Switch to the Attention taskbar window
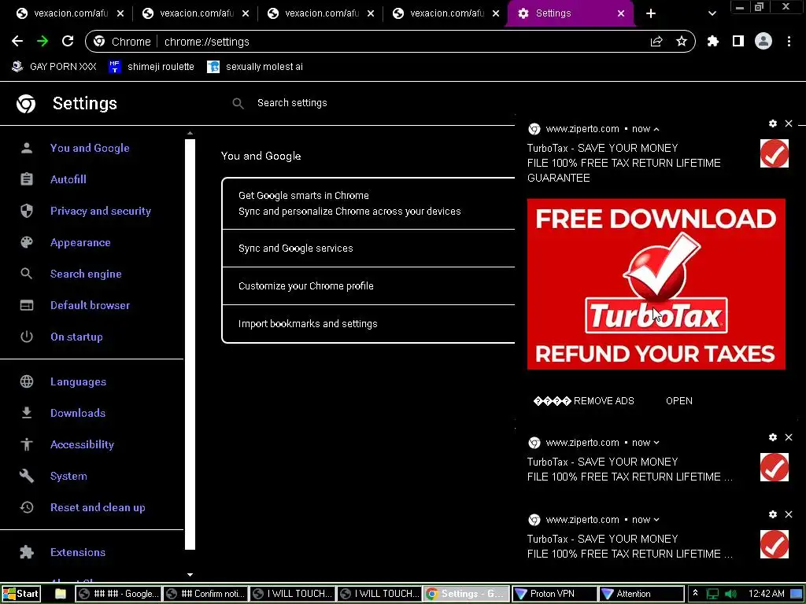 coord(641,594)
